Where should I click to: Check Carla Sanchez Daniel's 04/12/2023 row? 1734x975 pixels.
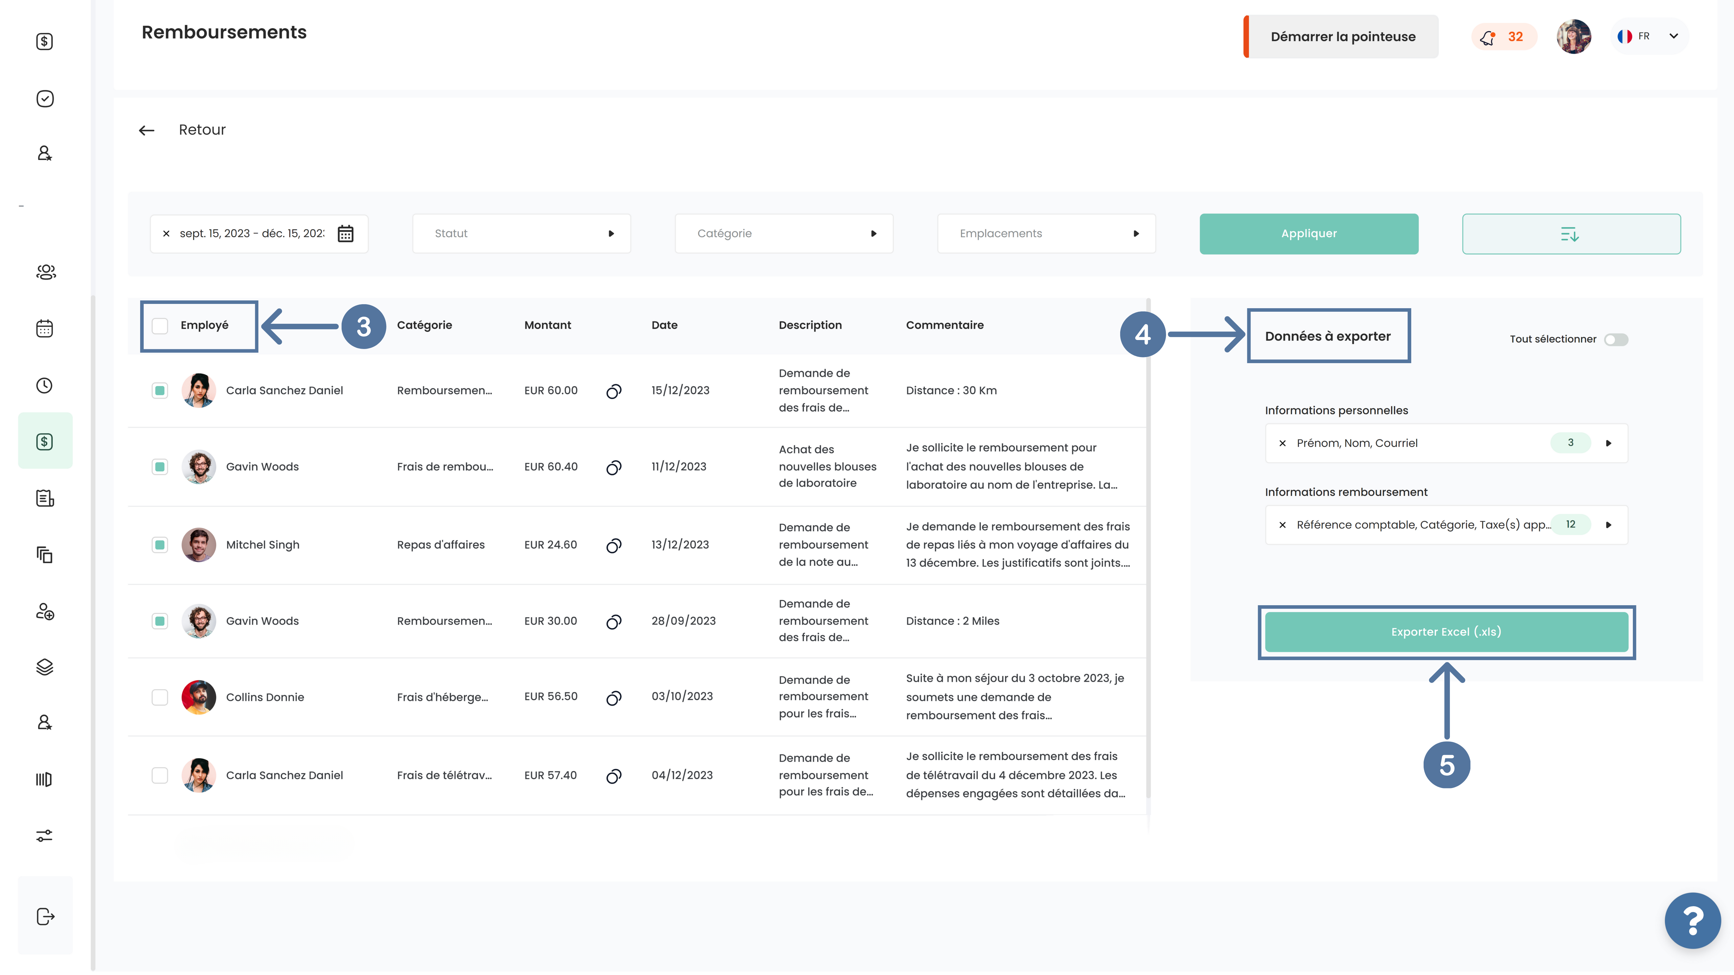(160, 775)
